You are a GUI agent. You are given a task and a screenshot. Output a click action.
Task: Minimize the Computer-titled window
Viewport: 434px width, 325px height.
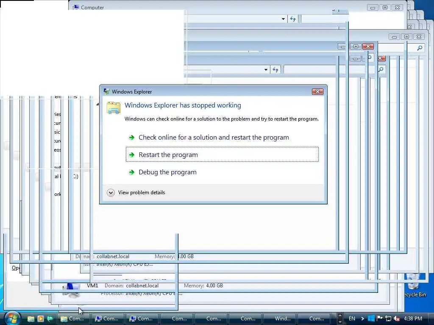coord(373,8)
